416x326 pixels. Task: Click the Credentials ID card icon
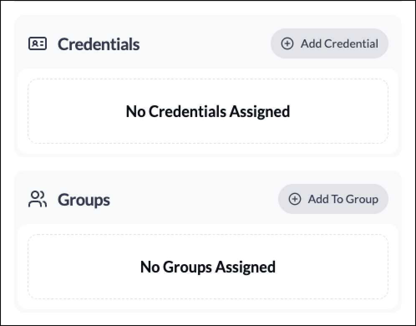click(38, 43)
